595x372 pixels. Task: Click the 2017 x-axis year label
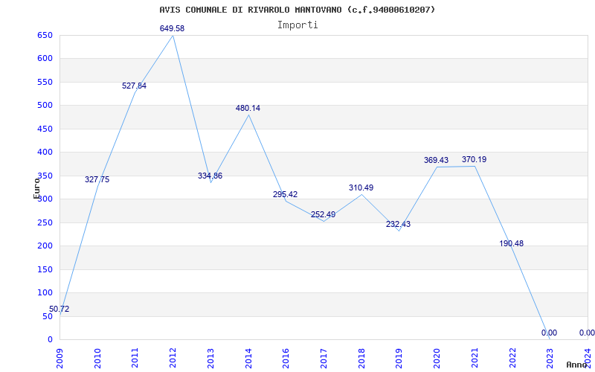point(324,358)
